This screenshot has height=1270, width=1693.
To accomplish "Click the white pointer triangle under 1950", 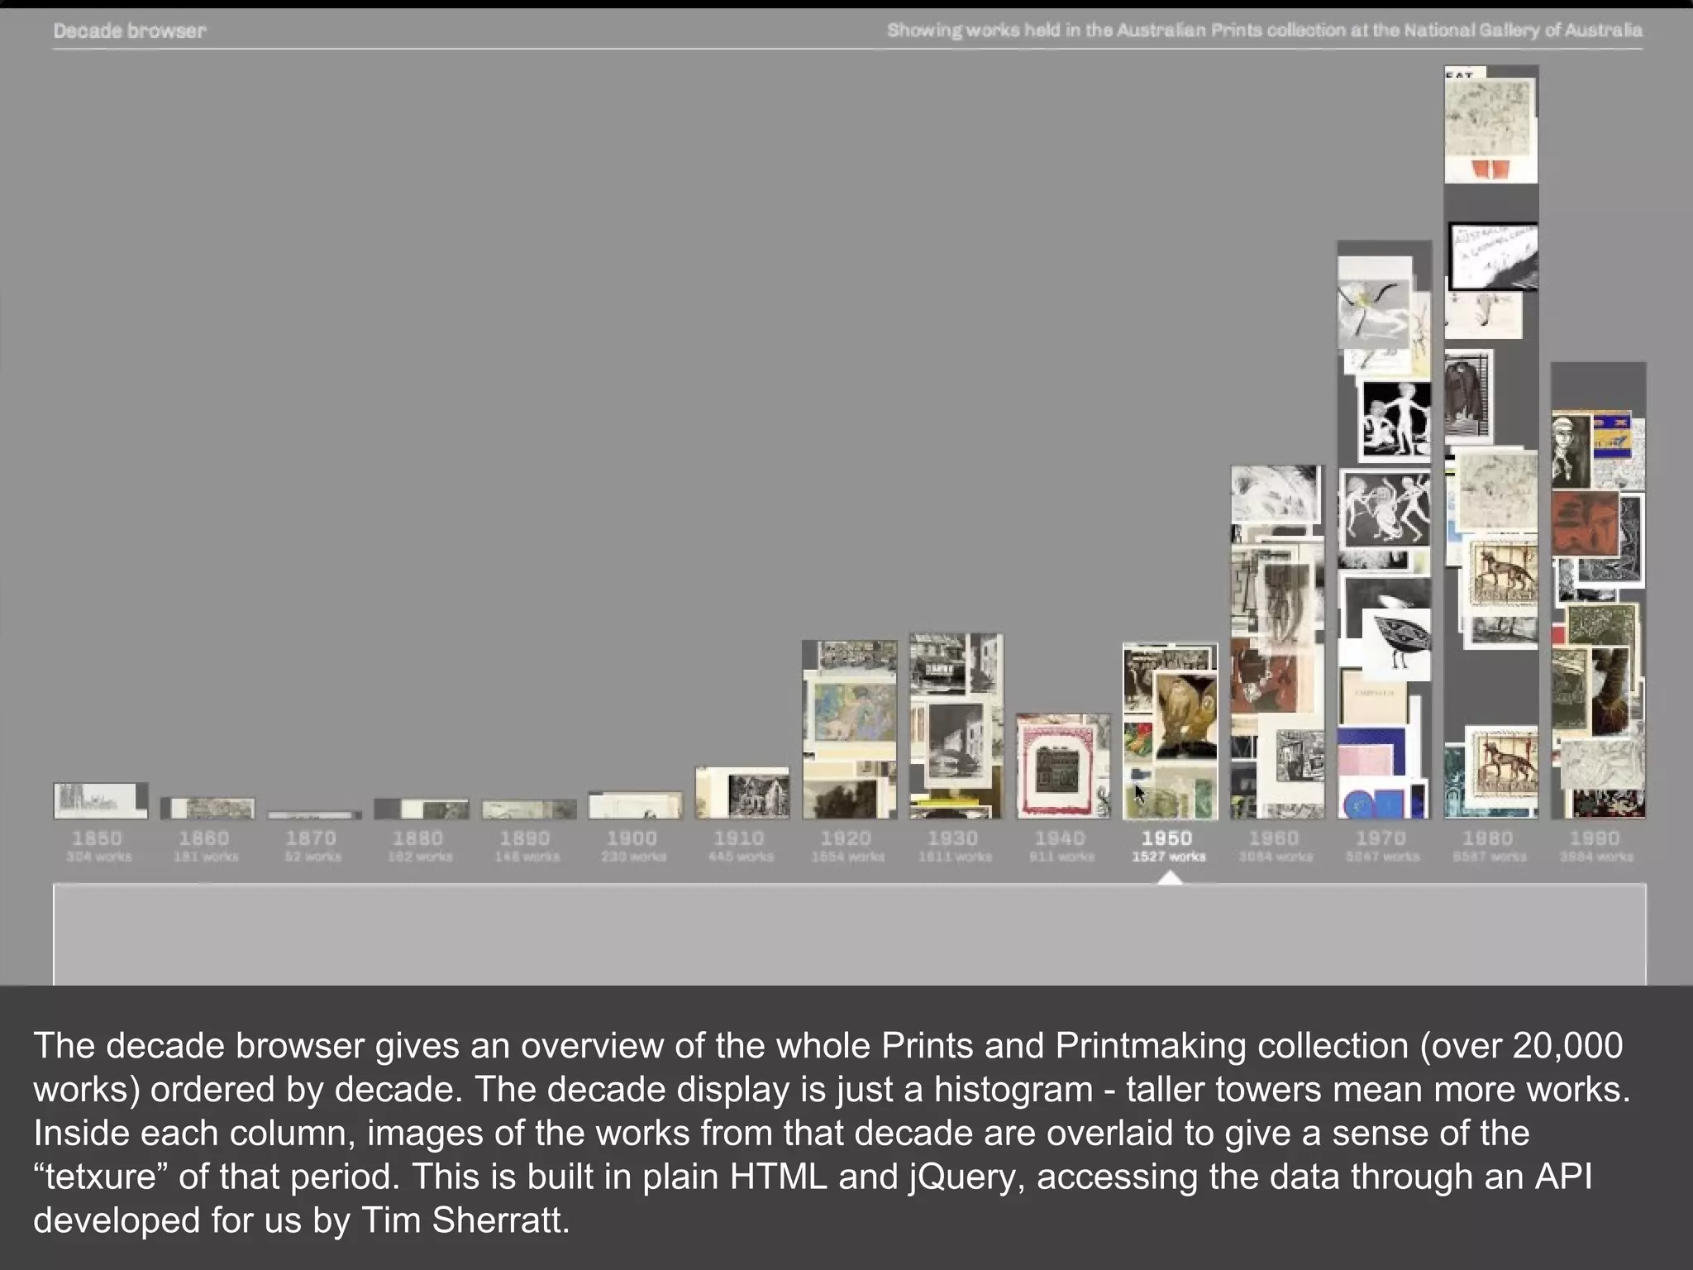I will coord(1170,877).
